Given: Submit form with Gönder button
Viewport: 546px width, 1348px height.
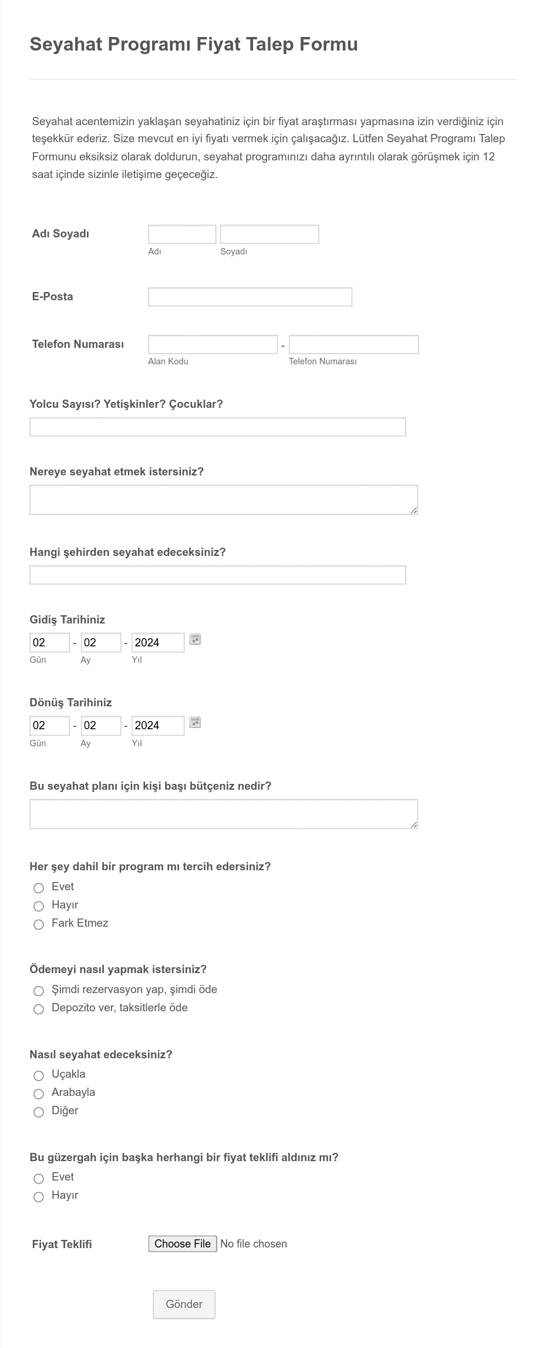Looking at the screenshot, I should (184, 1304).
